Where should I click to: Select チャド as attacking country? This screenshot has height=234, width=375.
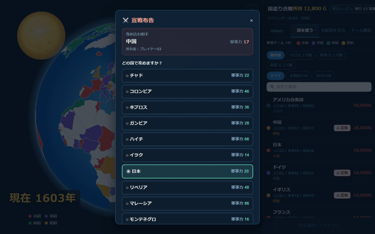click(x=187, y=75)
